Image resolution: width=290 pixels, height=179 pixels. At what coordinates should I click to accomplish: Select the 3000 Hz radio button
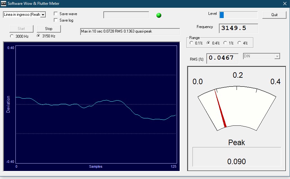[12, 36]
